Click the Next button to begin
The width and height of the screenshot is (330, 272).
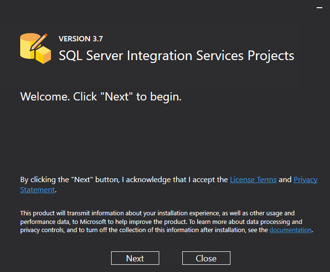(135, 258)
